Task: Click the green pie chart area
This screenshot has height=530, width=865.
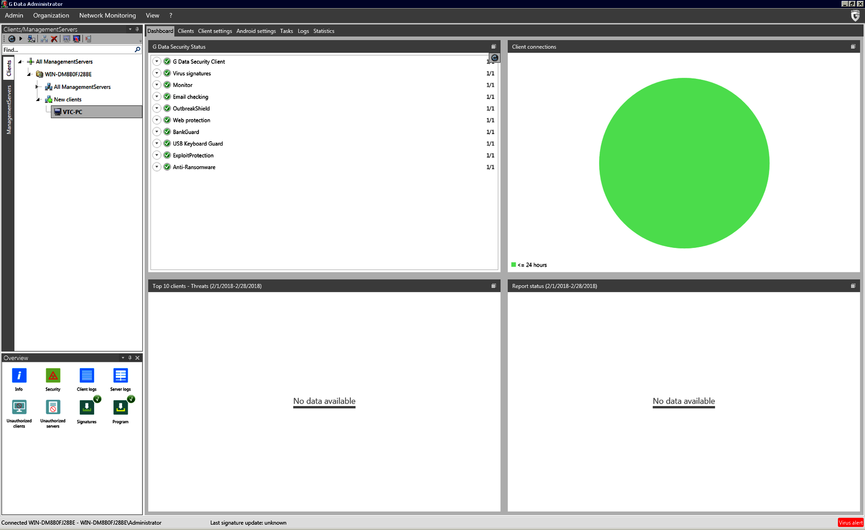Action: [684, 163]
